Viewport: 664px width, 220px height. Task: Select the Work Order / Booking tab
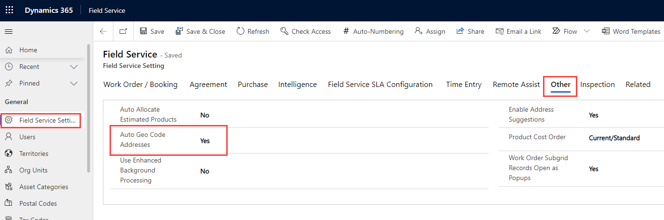[140, 85]
